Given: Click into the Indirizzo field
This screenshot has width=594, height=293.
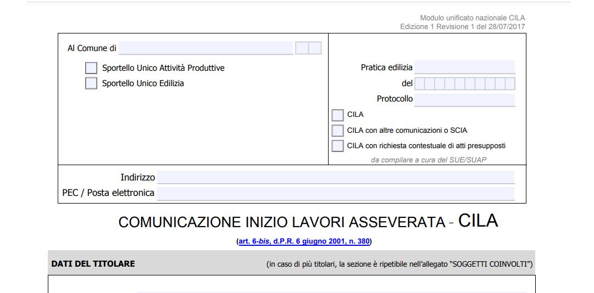Looking at the screenshot, I should click(x=336, y=177).
